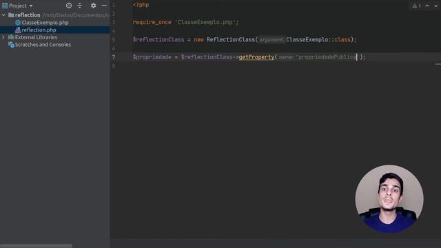
Task: Click the presenter webcam thumbnail
Action: click(x=389, y=199)
